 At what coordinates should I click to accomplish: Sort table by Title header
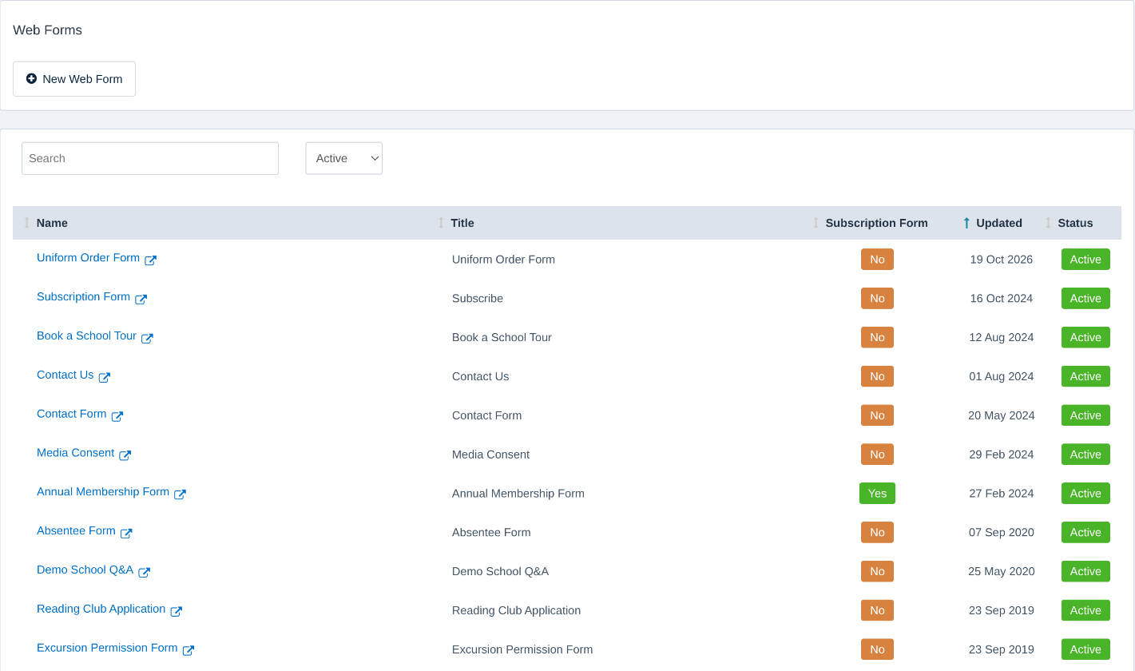(x=462, y=223)
